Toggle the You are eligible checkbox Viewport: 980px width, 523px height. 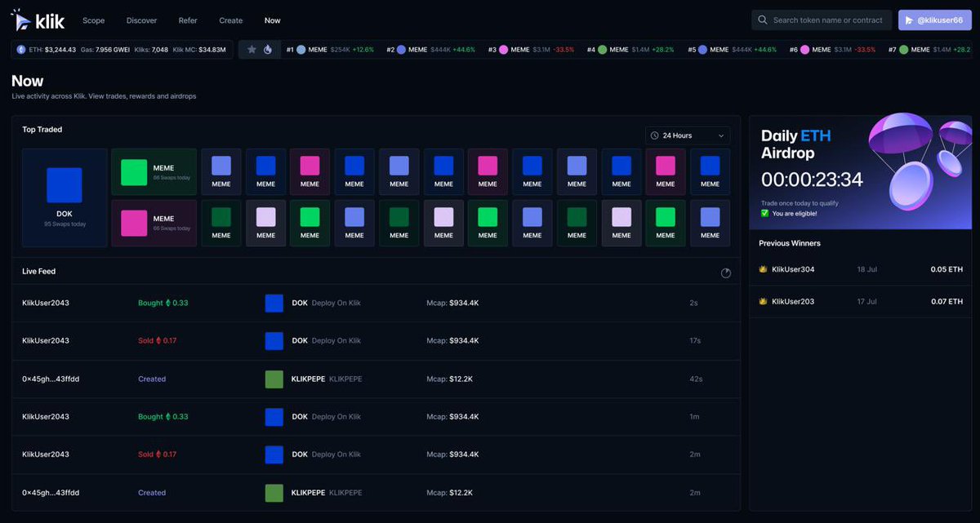coord(765,213)
